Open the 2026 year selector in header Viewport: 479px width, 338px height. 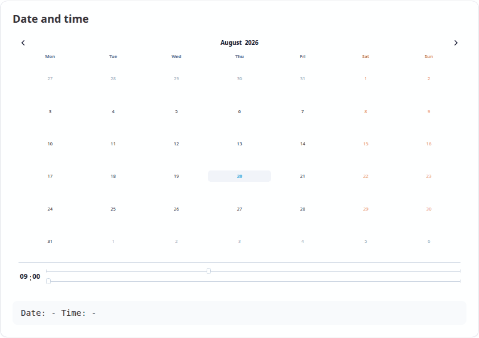click(x=251, y=43)
